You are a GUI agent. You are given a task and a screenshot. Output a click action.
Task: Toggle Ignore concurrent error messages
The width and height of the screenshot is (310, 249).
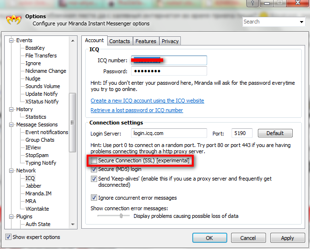94,198
